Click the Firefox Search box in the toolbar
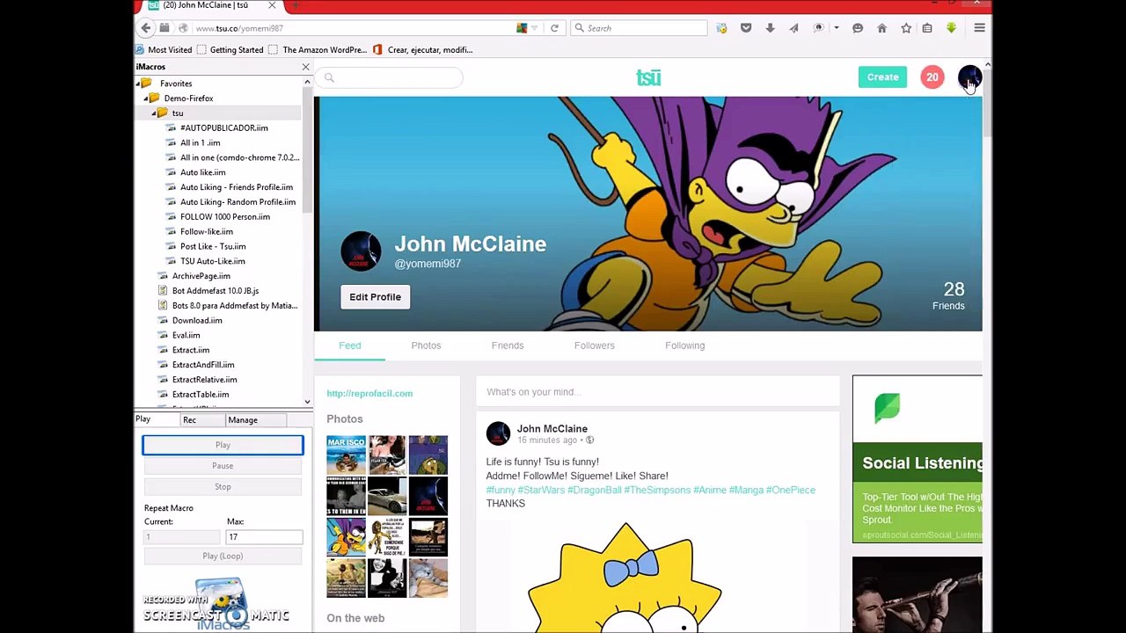 tap(639, 28)
